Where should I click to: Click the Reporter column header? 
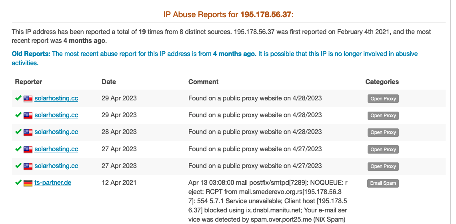(x=28, y=82)
